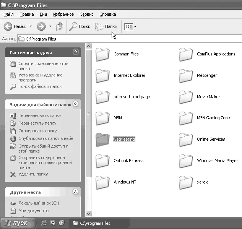
Task: Click the NetMeeting folder name label
Action: [x=124, y=139]
